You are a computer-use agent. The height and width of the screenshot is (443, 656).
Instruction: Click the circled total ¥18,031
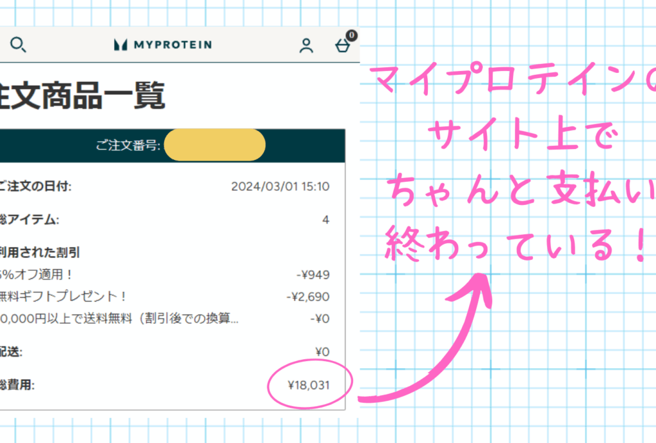(310, 385)
